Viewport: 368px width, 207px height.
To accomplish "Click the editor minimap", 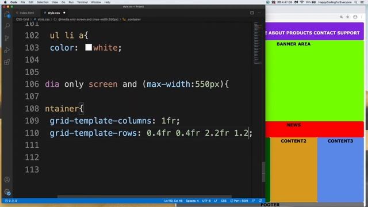I will coord(258,43).
